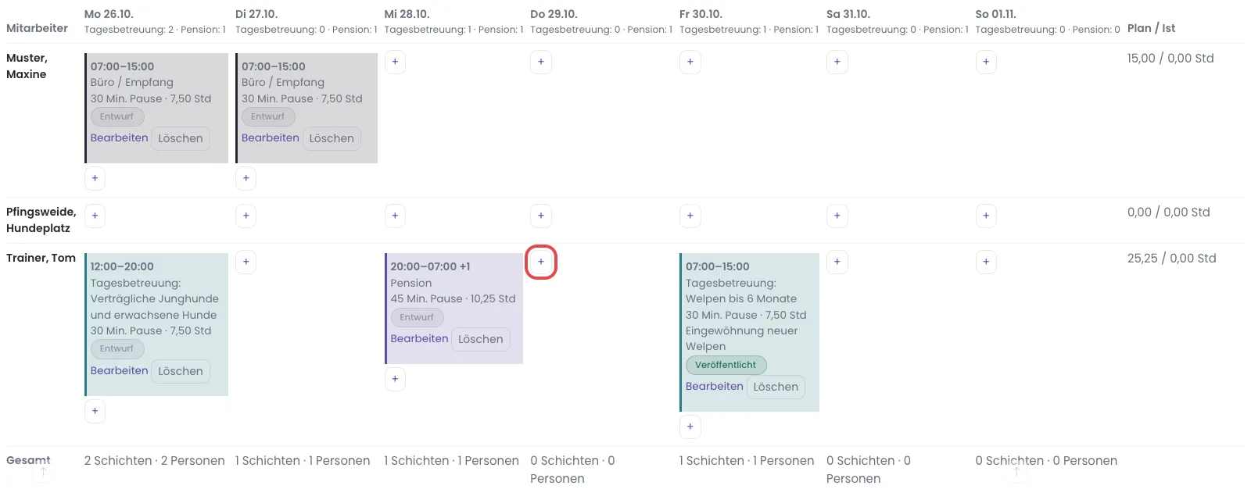
Task: Click Friday's '1 Schichten · 1 Personen' total
Action: point(747,461)
